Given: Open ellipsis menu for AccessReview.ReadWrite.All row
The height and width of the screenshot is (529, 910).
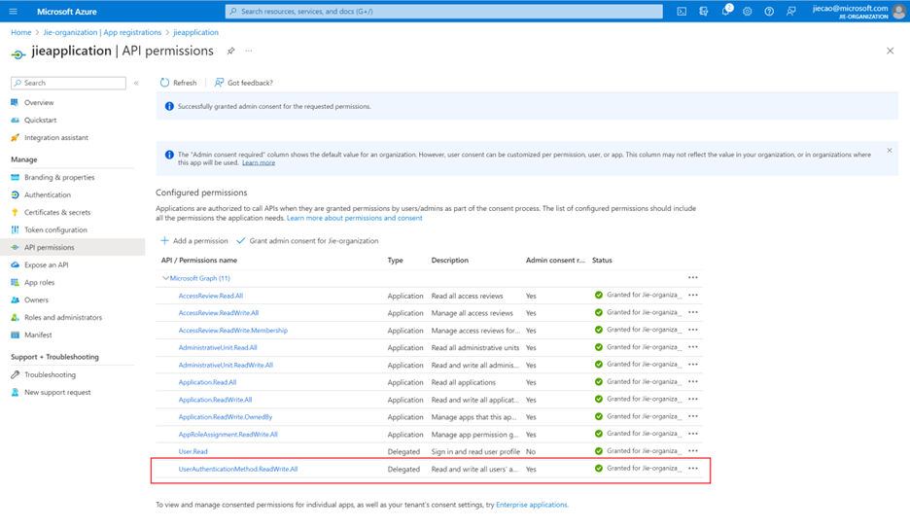Looking at the screenshot, I should [x=693, y=312].
